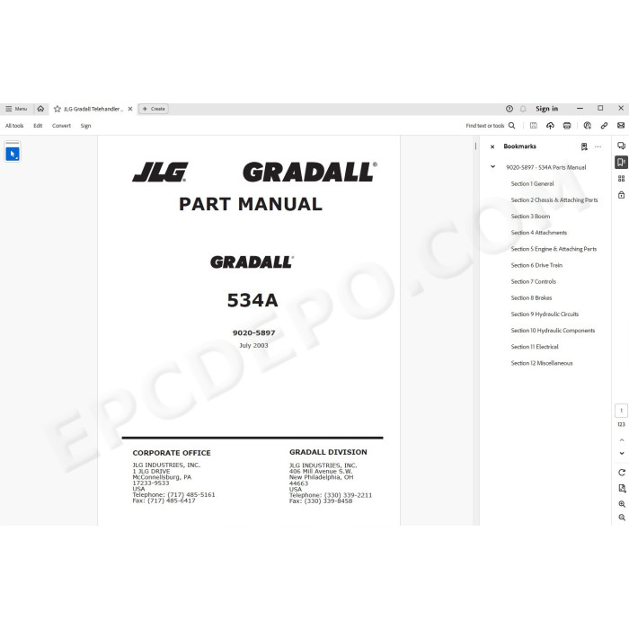Open bookmark Section 1 General

click(x=532, y=183)
